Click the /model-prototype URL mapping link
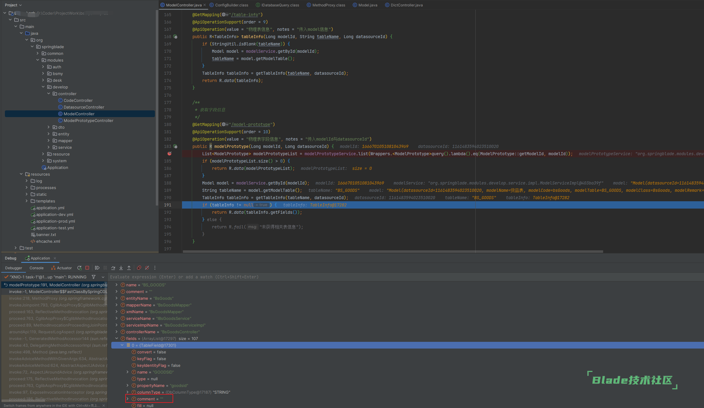 (x=251, y=124)
